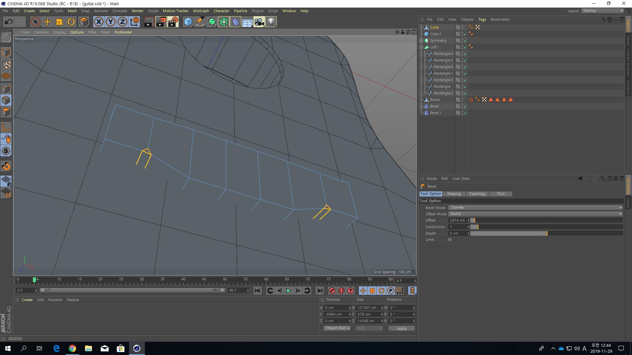632x355 pixels.
Task: Toggle the Y axis lock
Action: 111,22
